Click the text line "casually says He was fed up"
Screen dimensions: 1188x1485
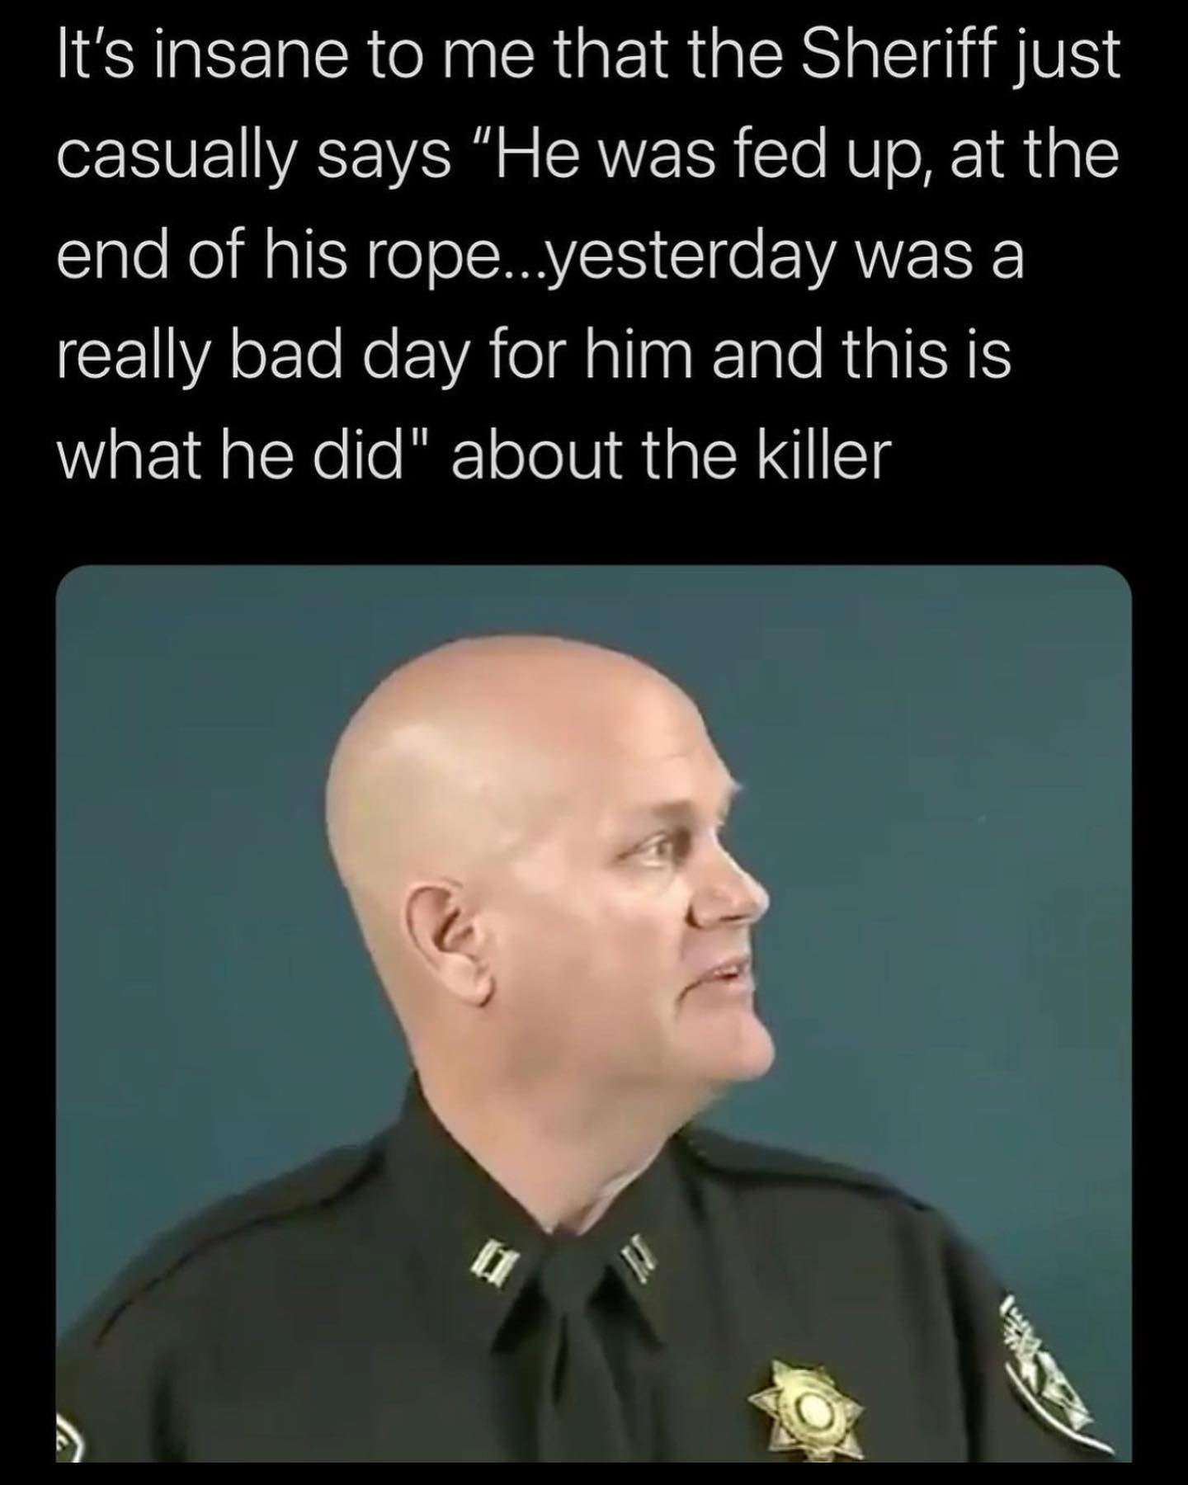click(x=587, y=153)
